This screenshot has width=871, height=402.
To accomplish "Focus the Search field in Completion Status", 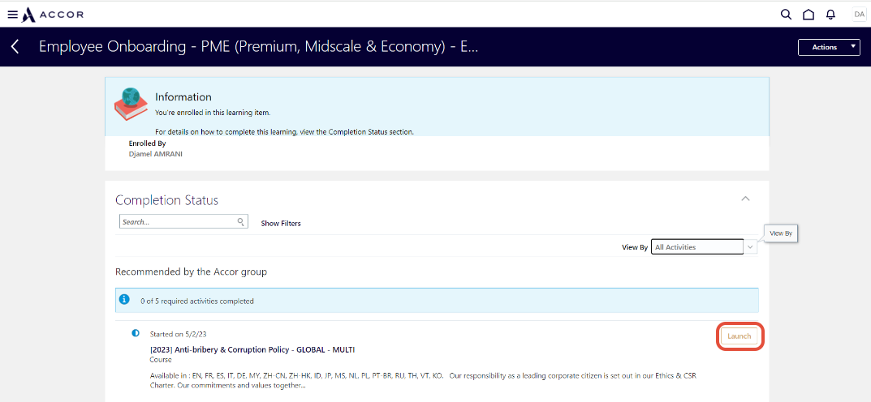I will tap(183, 222).
